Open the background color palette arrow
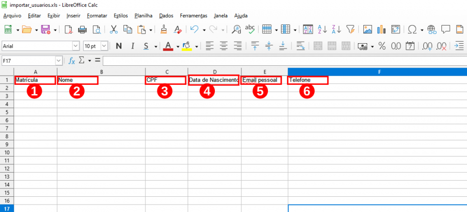 [197, 47]
